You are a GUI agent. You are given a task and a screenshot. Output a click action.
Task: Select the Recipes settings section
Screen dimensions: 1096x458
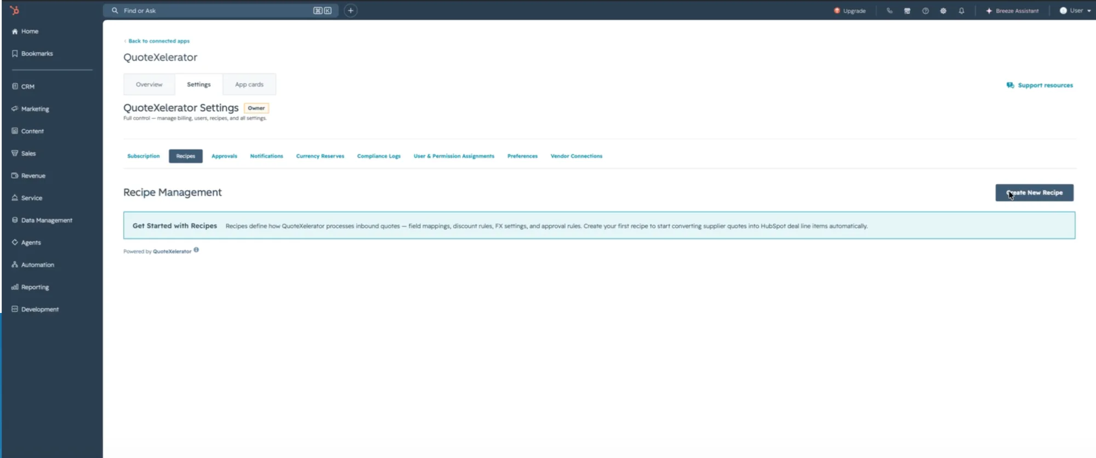(186, 156)
